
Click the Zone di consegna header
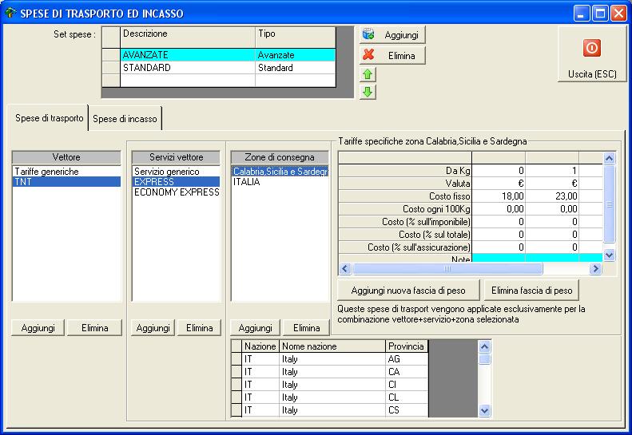280,157
